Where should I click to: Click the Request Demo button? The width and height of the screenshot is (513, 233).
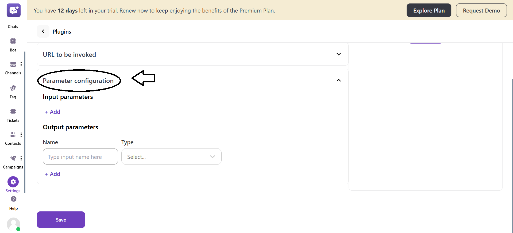(x=481, y=10)
